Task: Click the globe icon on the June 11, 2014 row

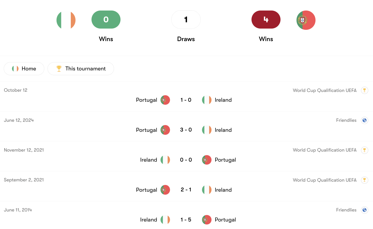Action: click(364, 210)
